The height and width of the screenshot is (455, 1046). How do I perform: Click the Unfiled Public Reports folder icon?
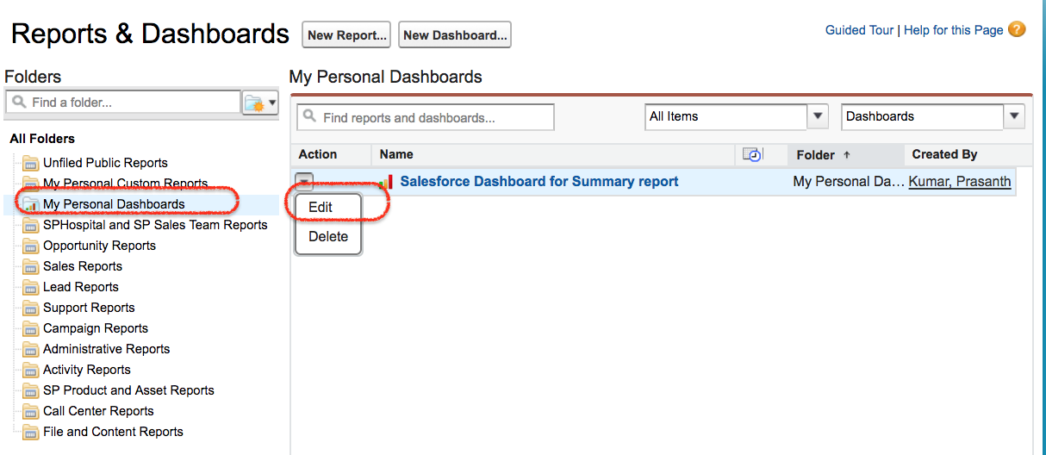(x=31, y=163)
